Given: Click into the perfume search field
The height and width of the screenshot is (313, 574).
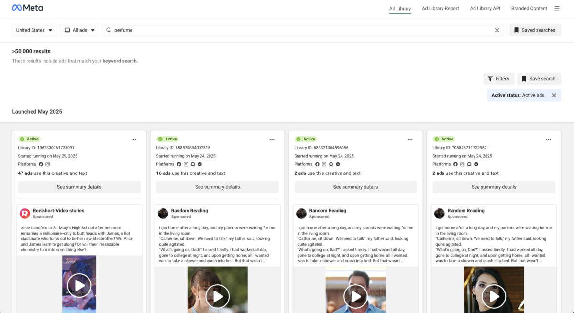Looking at the screenshot, I should [297, 30].
